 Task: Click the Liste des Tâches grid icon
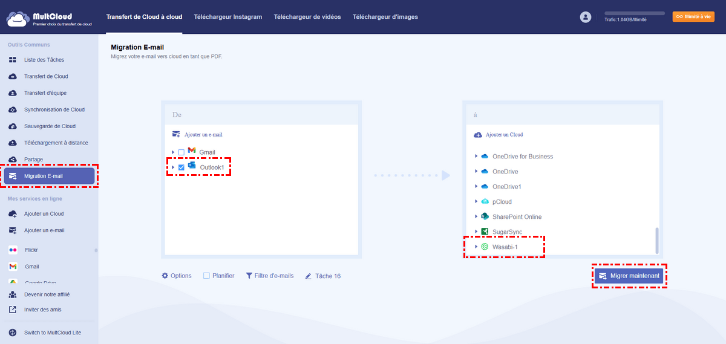tap(13, 60)
